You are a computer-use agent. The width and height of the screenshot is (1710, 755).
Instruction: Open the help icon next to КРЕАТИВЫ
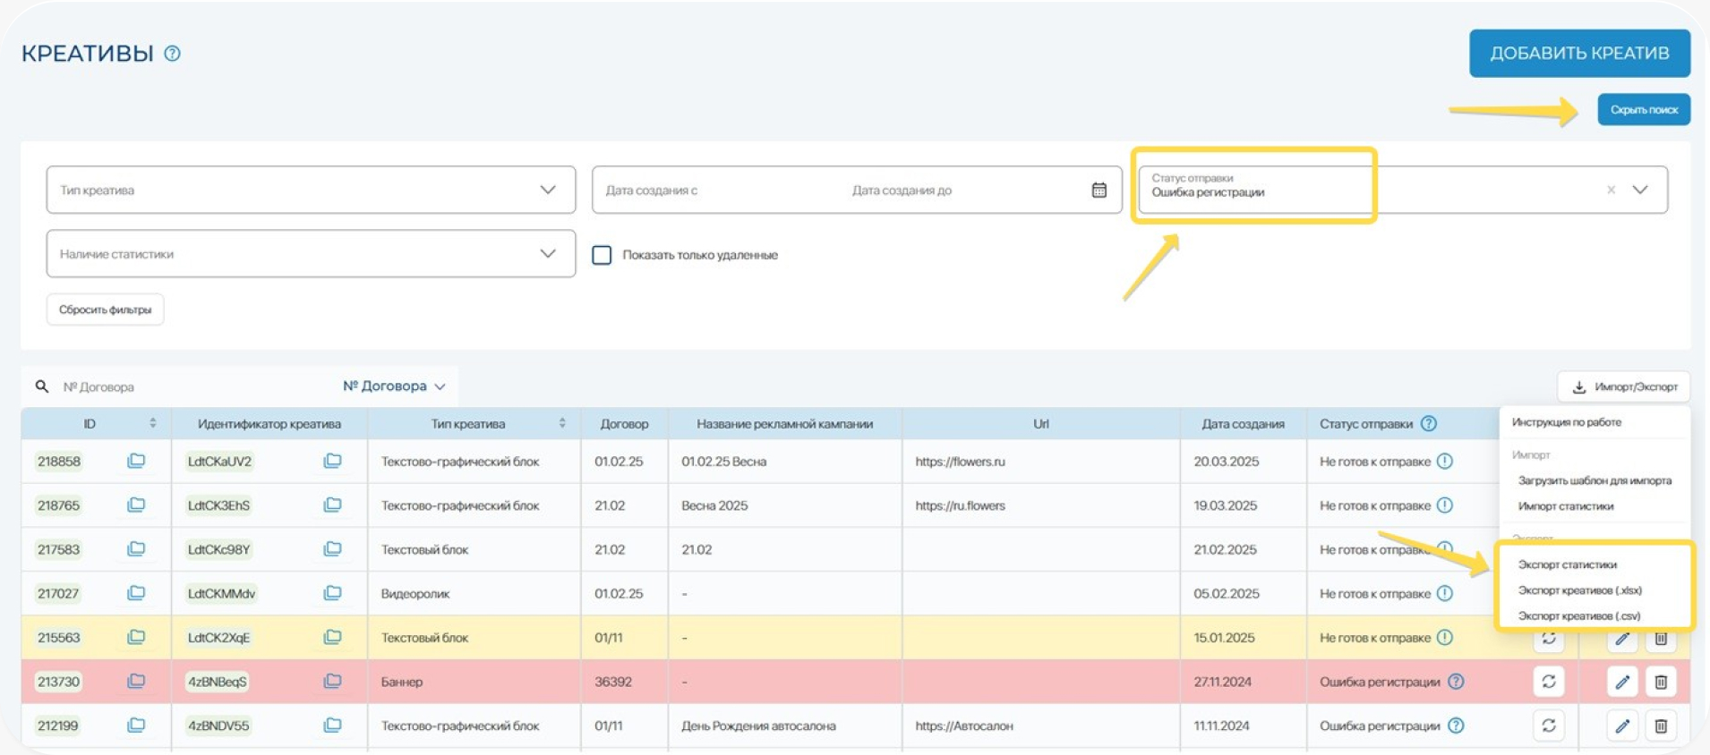[173, 54]
